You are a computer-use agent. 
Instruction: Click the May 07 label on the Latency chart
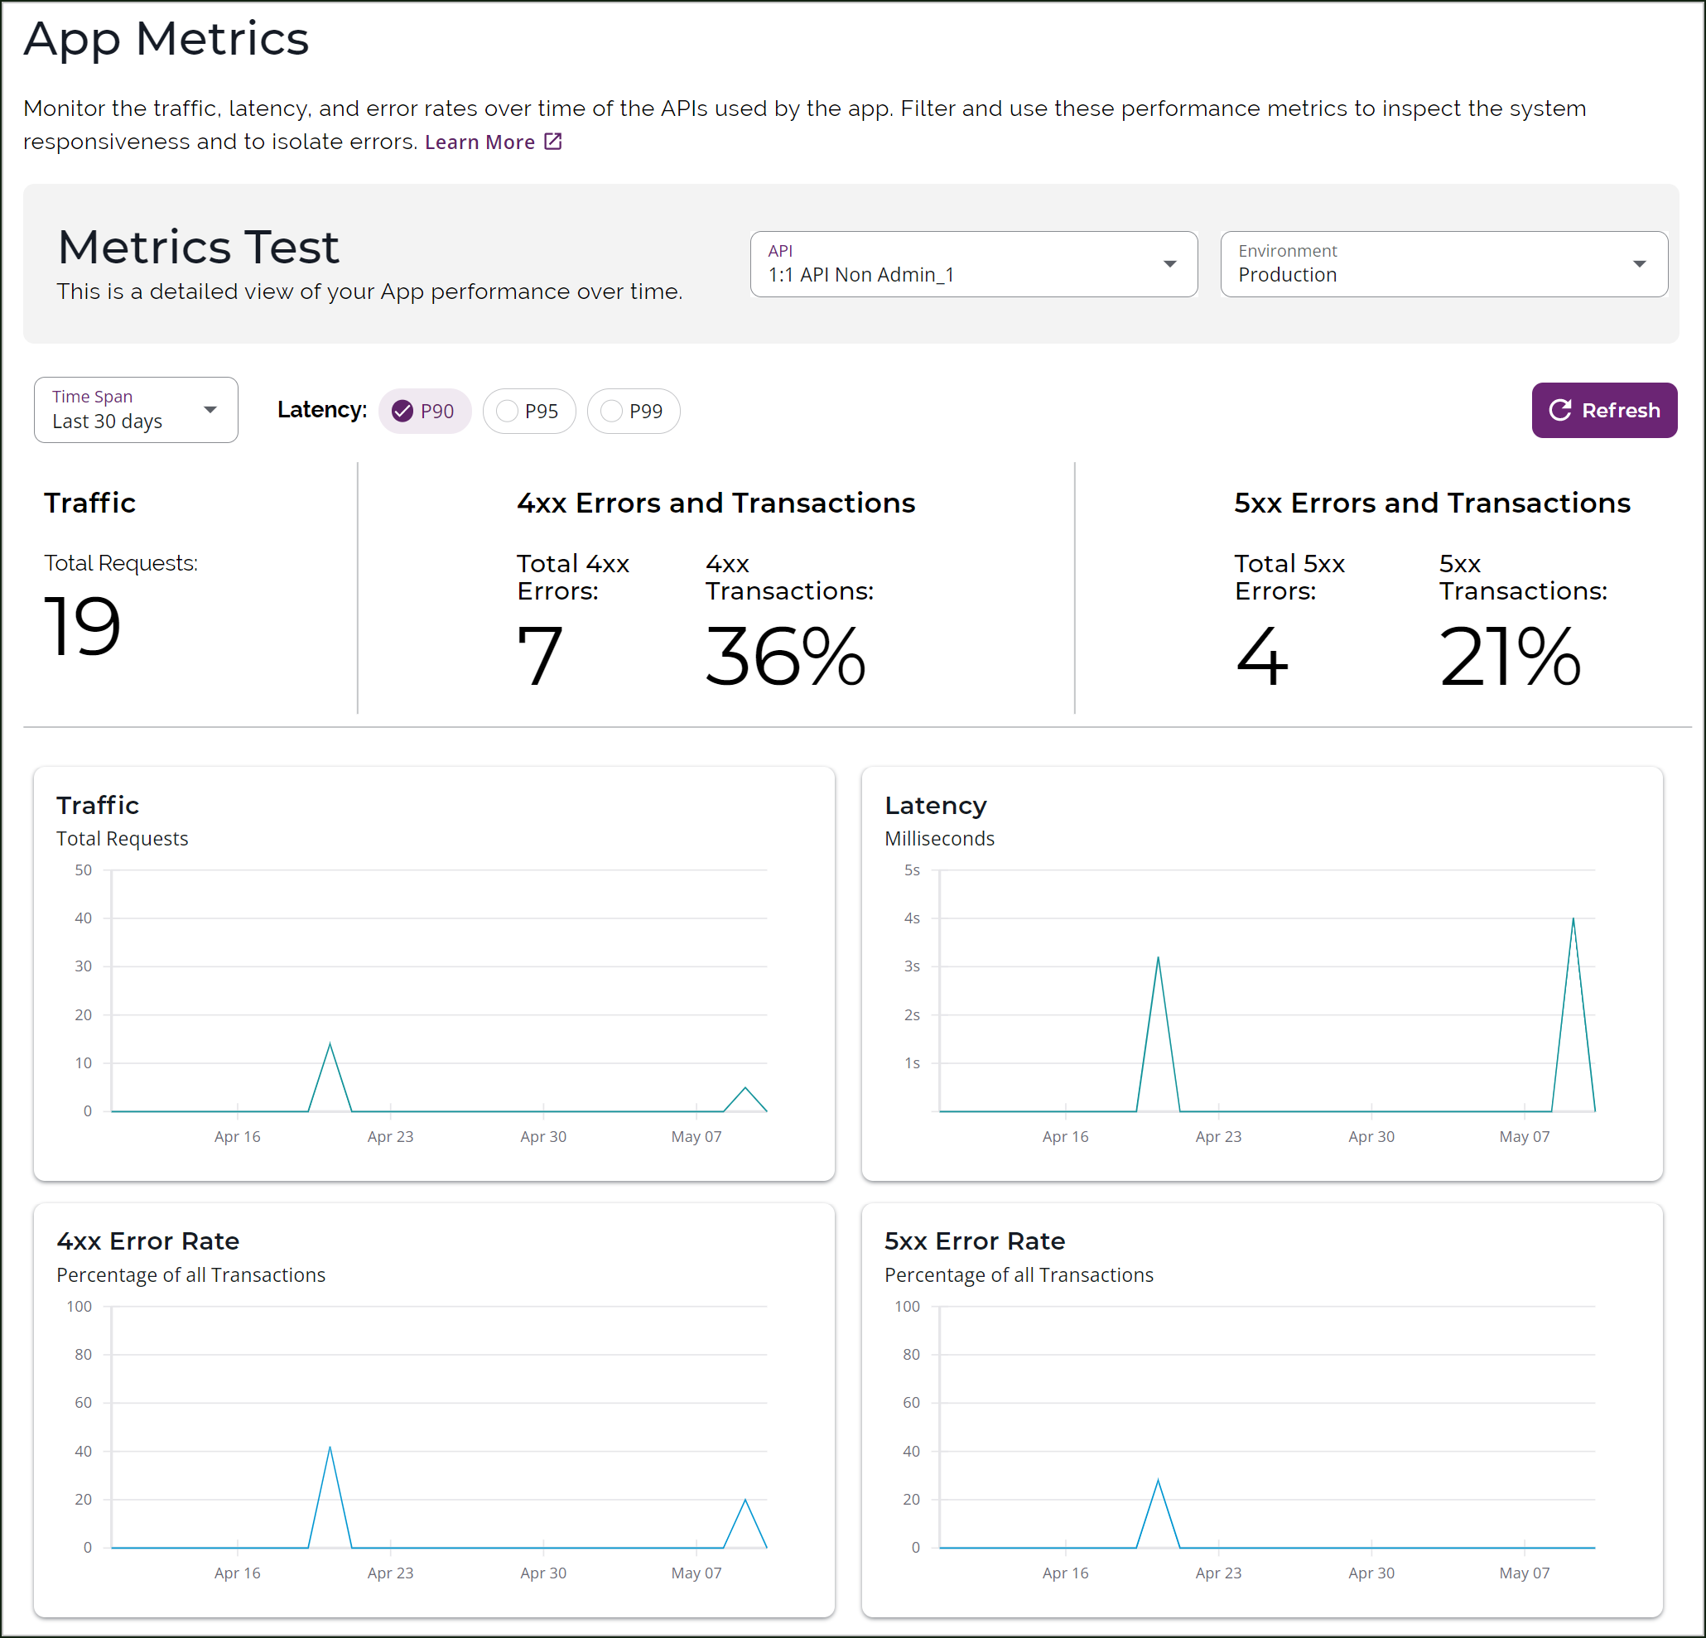pyautogui.click(x=1524, y=1136)
